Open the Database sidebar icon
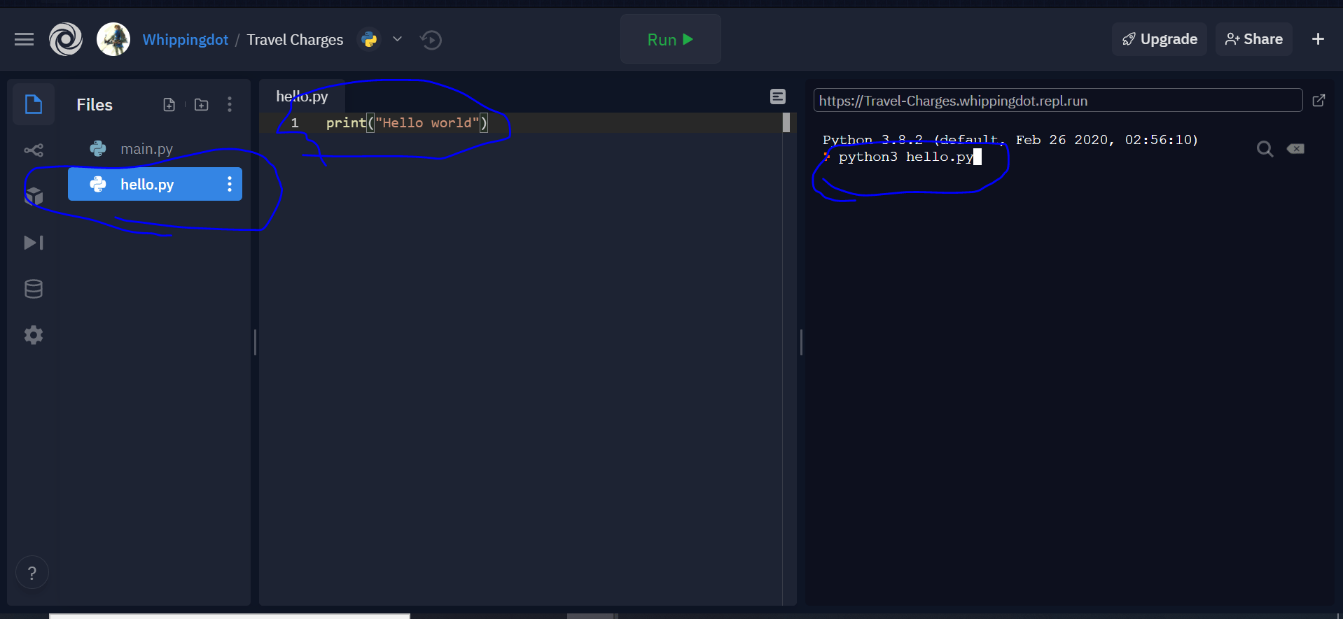Viewport: 1343px width, 619px height. tap(34, 289)
